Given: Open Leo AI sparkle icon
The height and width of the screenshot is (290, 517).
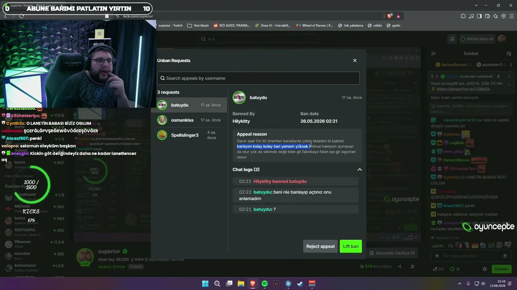Looking at the screenshot, I should 496,16.
